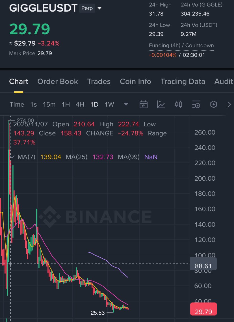Tap the 25.53 low price marker
Image resolution: width=234 pixels, height=322 pixels.
[x=98, y=313]
